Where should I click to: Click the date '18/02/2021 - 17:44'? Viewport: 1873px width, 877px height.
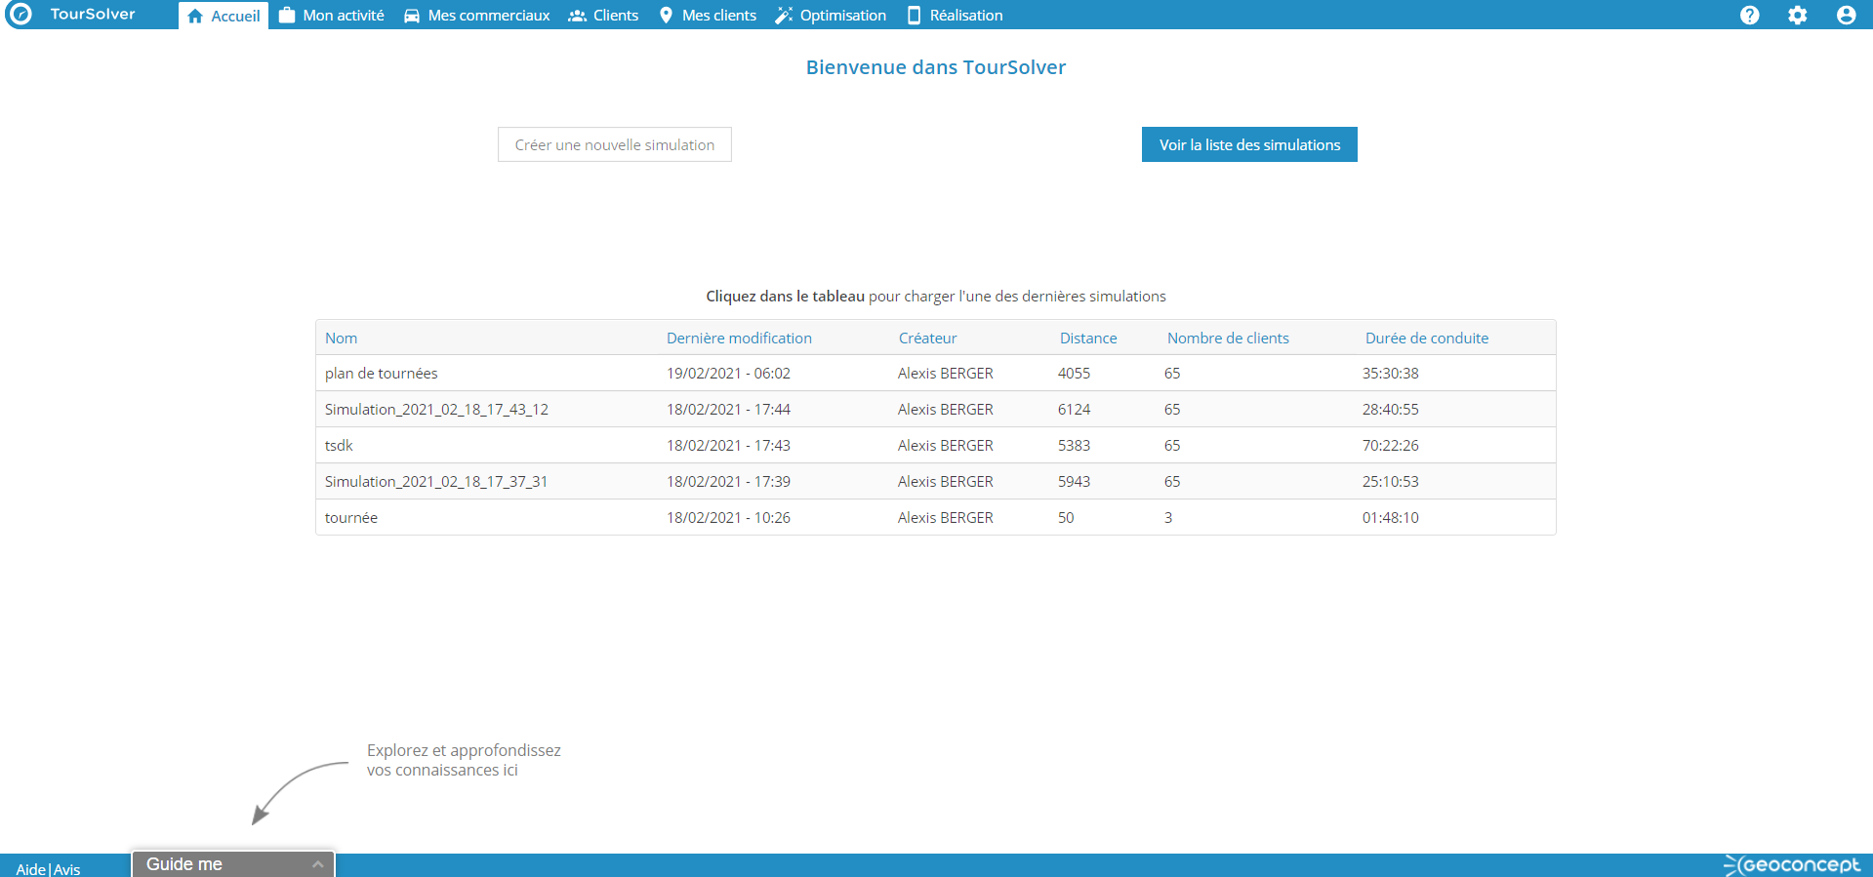point(728,409)
